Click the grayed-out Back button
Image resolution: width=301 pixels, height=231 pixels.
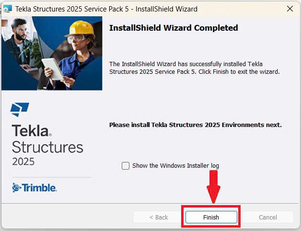coord(158,217)
